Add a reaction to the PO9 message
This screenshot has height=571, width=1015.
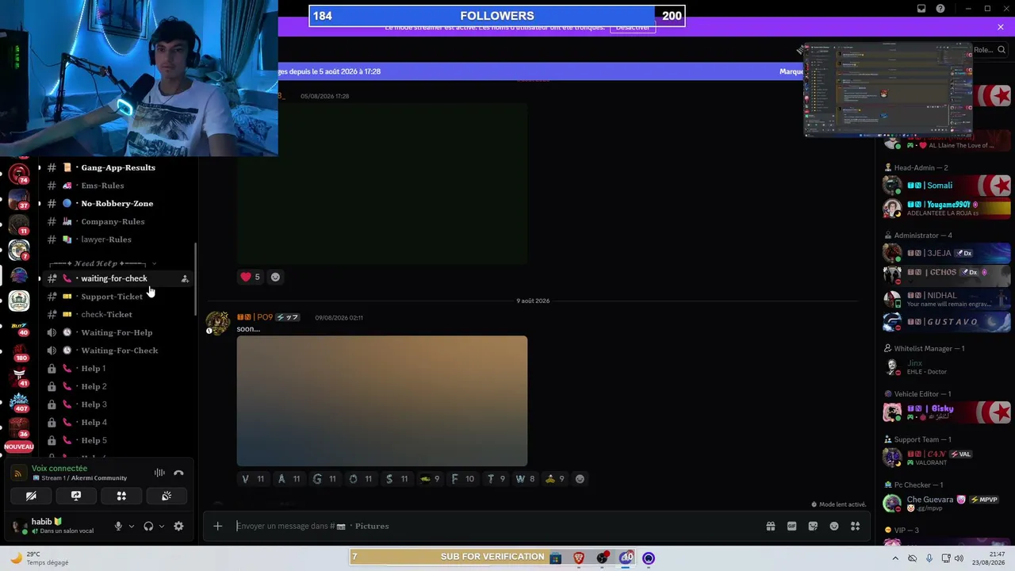pos(580,479)
